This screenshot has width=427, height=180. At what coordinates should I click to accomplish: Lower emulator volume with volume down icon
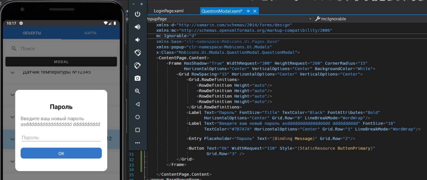[x=137, y=40]
